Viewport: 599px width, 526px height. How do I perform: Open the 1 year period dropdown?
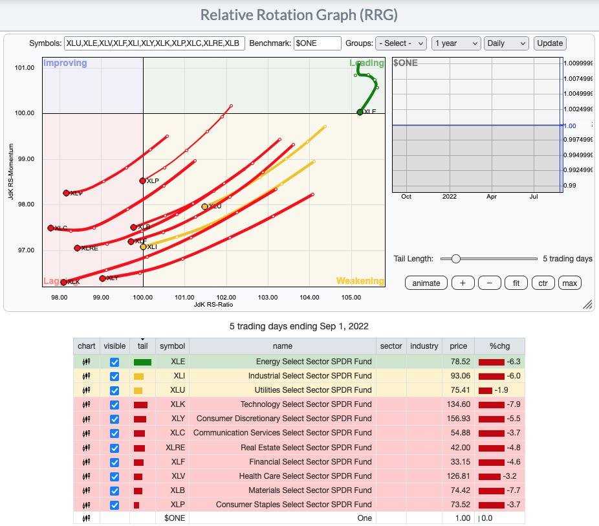(x=456, y=43)
